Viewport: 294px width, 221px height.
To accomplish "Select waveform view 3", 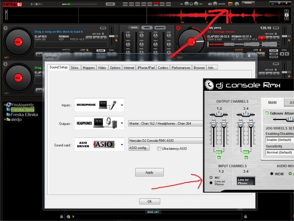I will 287,18.
